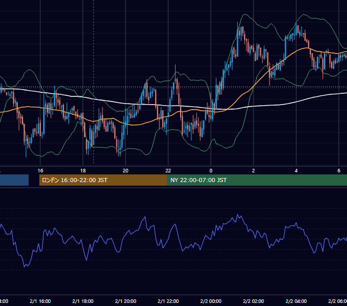The image size is (347, 306).
Task: Click the price chart axis label 4
Action: (x=296, y=170)
